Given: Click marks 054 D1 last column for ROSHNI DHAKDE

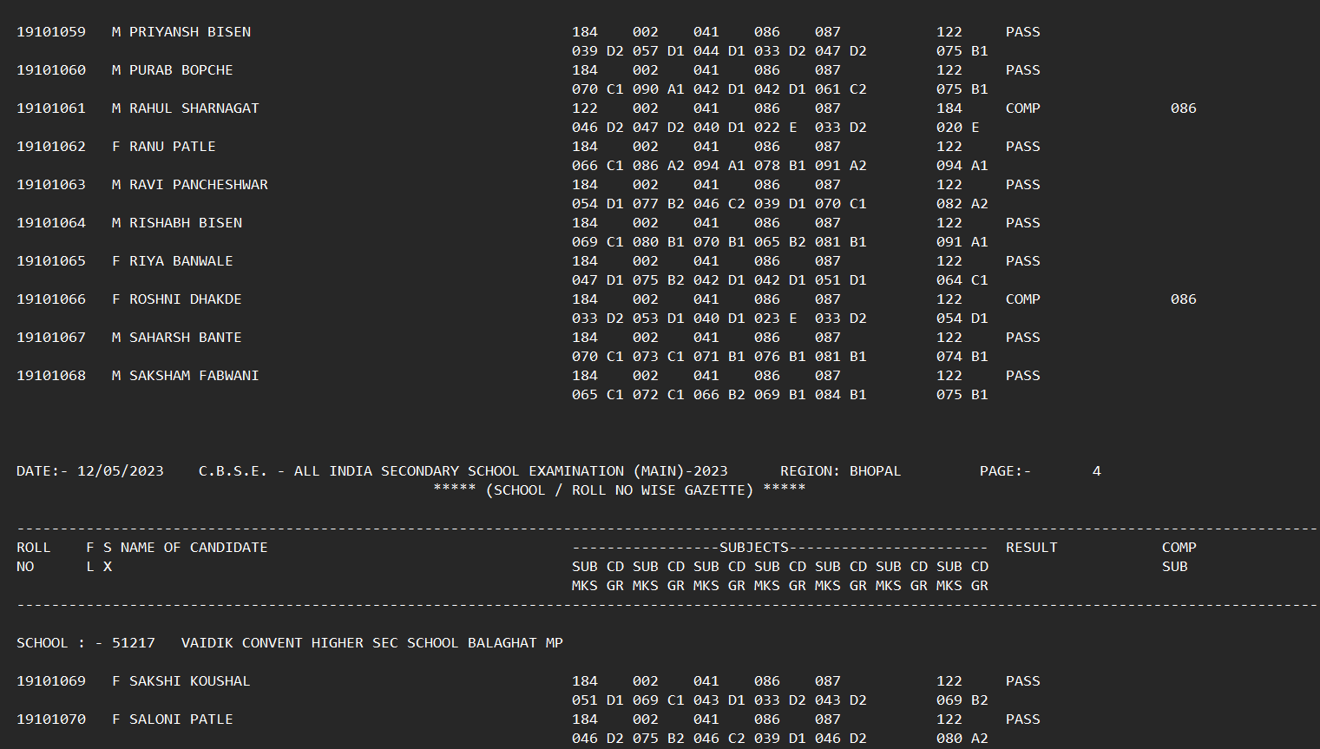Looking at the screenshot, I should point(962,319).
